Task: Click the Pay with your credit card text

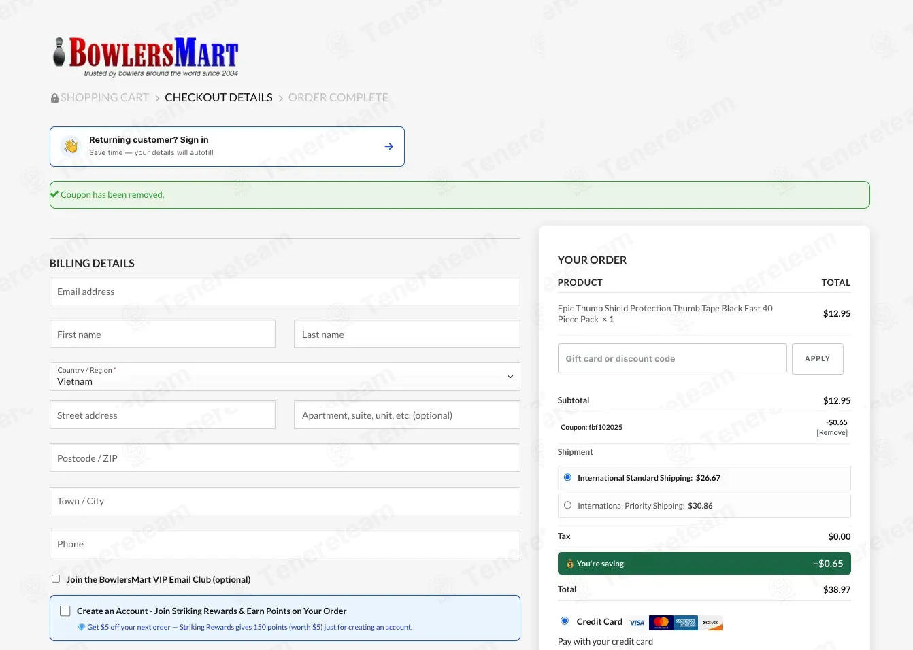Action: click(605, 641)
